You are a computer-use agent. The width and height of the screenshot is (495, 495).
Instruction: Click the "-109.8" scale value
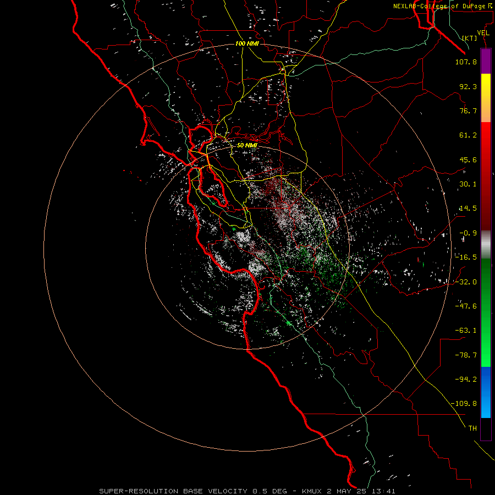point(464,404)
